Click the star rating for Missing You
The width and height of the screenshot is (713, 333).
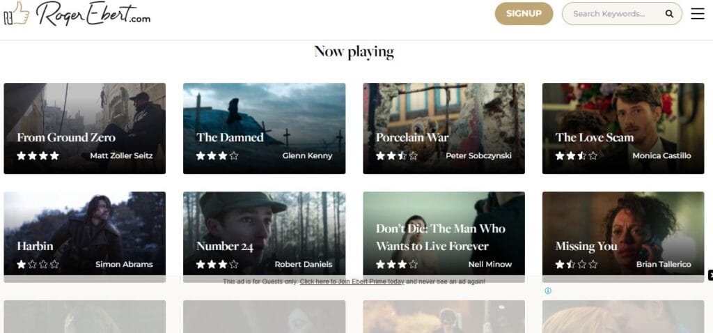576,264
